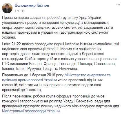This screenshot has width=122, height=114.
Task: Click the globe public privacy icon
Action: [23, 11]
